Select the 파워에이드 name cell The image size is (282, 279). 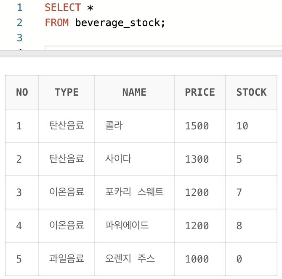tap(134, 225)
